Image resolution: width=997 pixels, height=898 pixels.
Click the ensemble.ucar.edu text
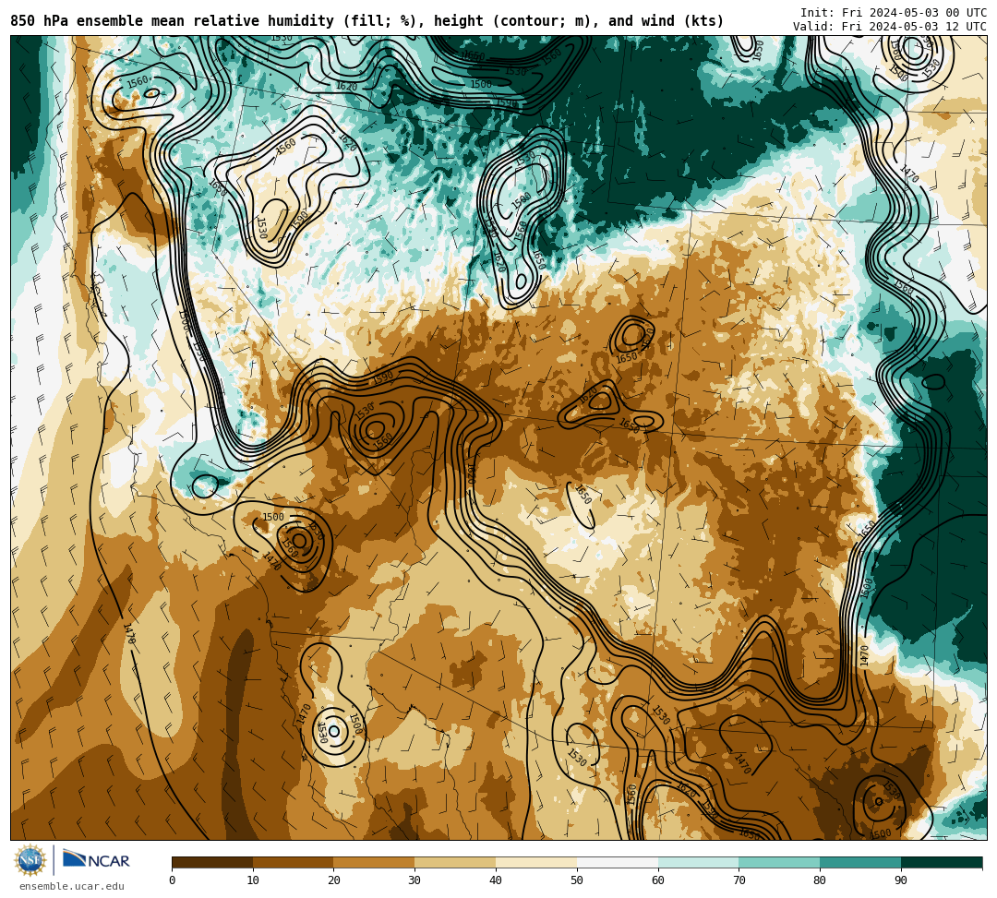(x=72, y=886)
